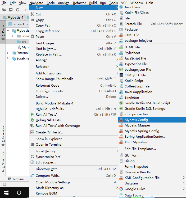This screenshot has height=198, width=186.
Task: Open the XML Configuration File submenu
Action: click(x=152, y=178)
